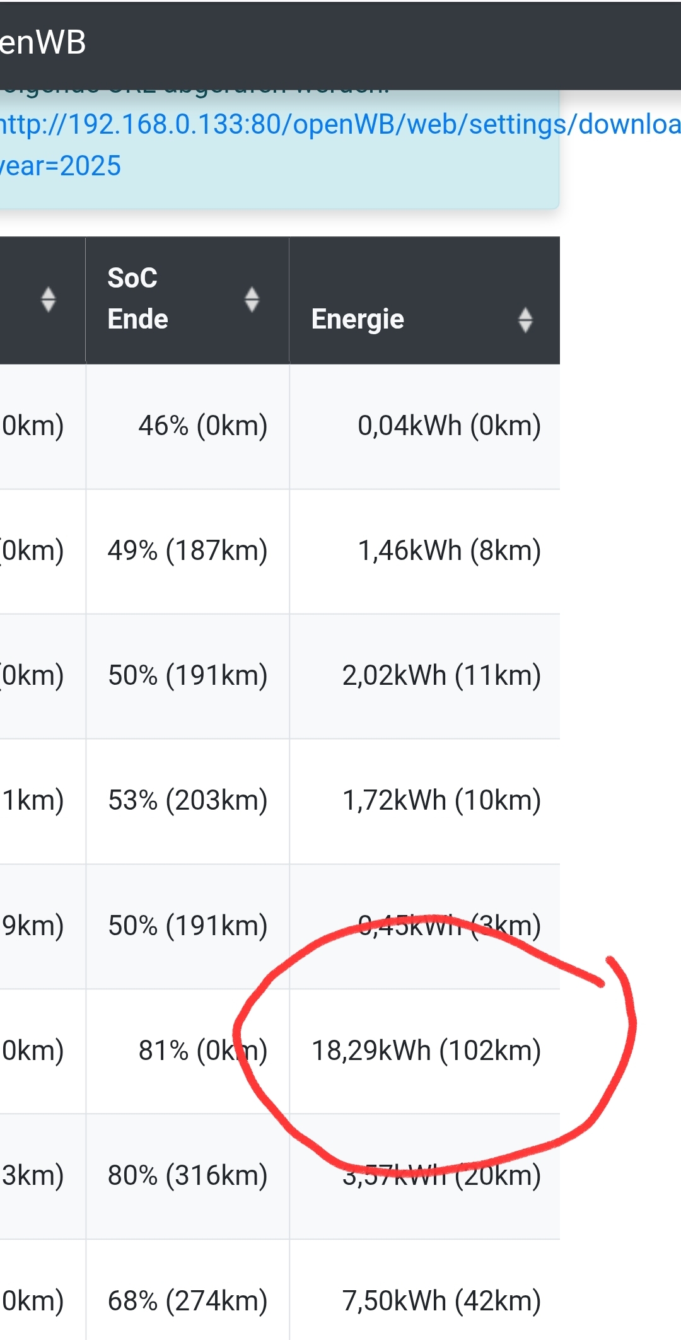Select the 49% (187km) SoC cell

tap(187, 551)
